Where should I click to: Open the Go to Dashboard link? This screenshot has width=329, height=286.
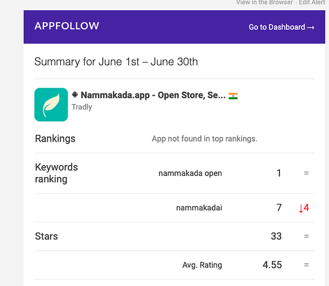click(282, 27)
